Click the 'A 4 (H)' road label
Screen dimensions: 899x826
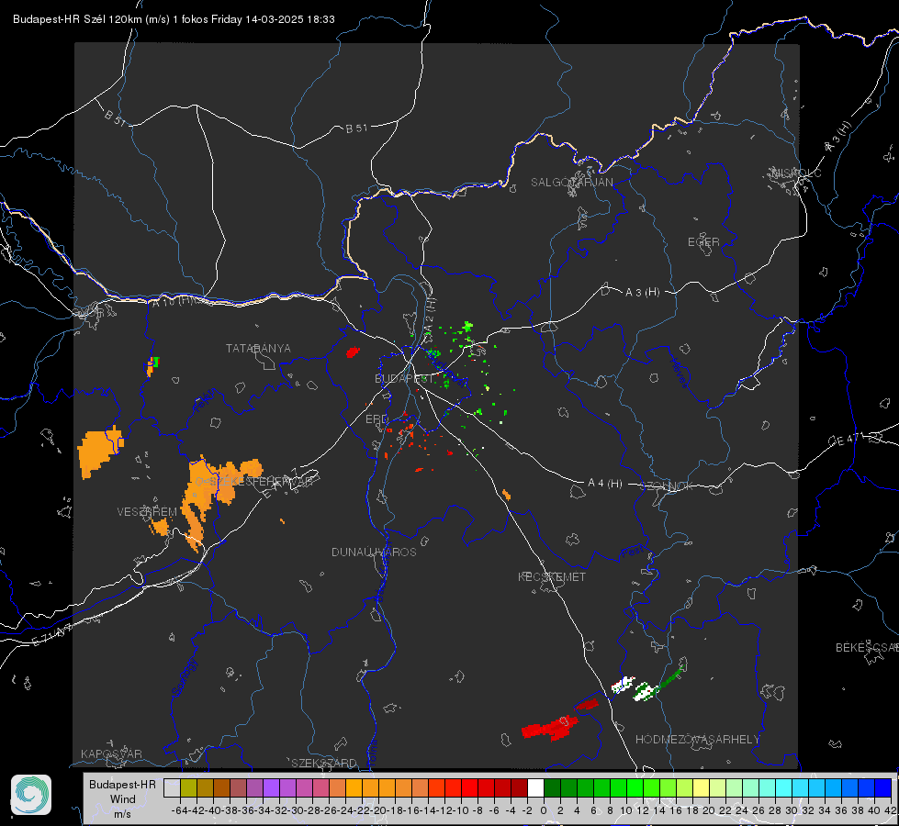pyautogui.click(x=605, y=484)
